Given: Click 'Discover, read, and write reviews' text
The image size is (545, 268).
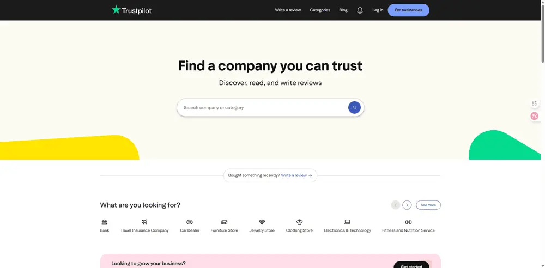Looking at the screenshot, I should [270, 83].
